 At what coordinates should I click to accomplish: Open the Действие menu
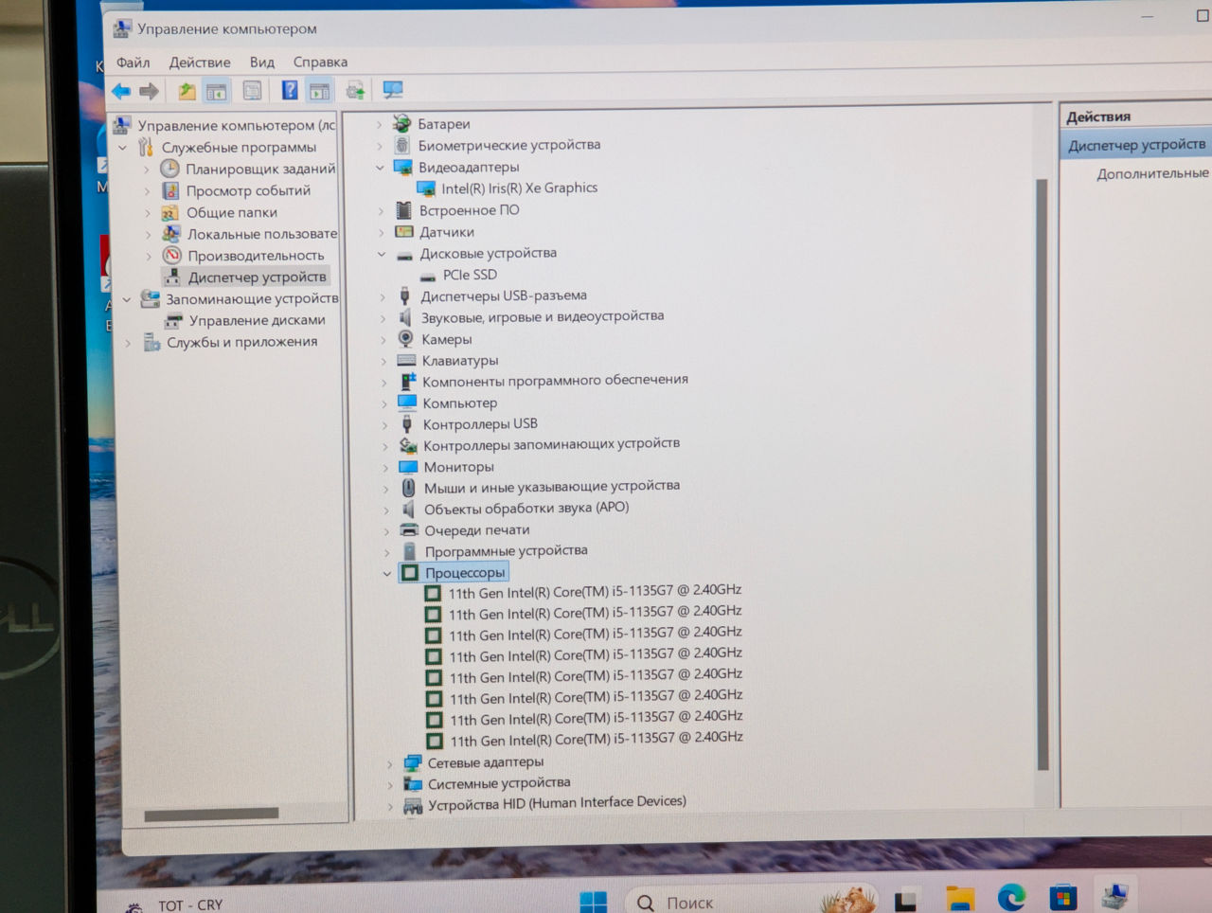[199, 63]
